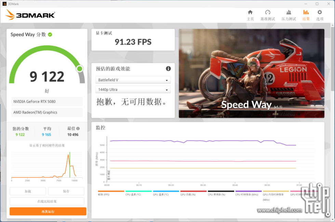The height and width of the screenshot is (222, 335).
Task: Minimize the 3DMark window
Action: pos(306,4)
